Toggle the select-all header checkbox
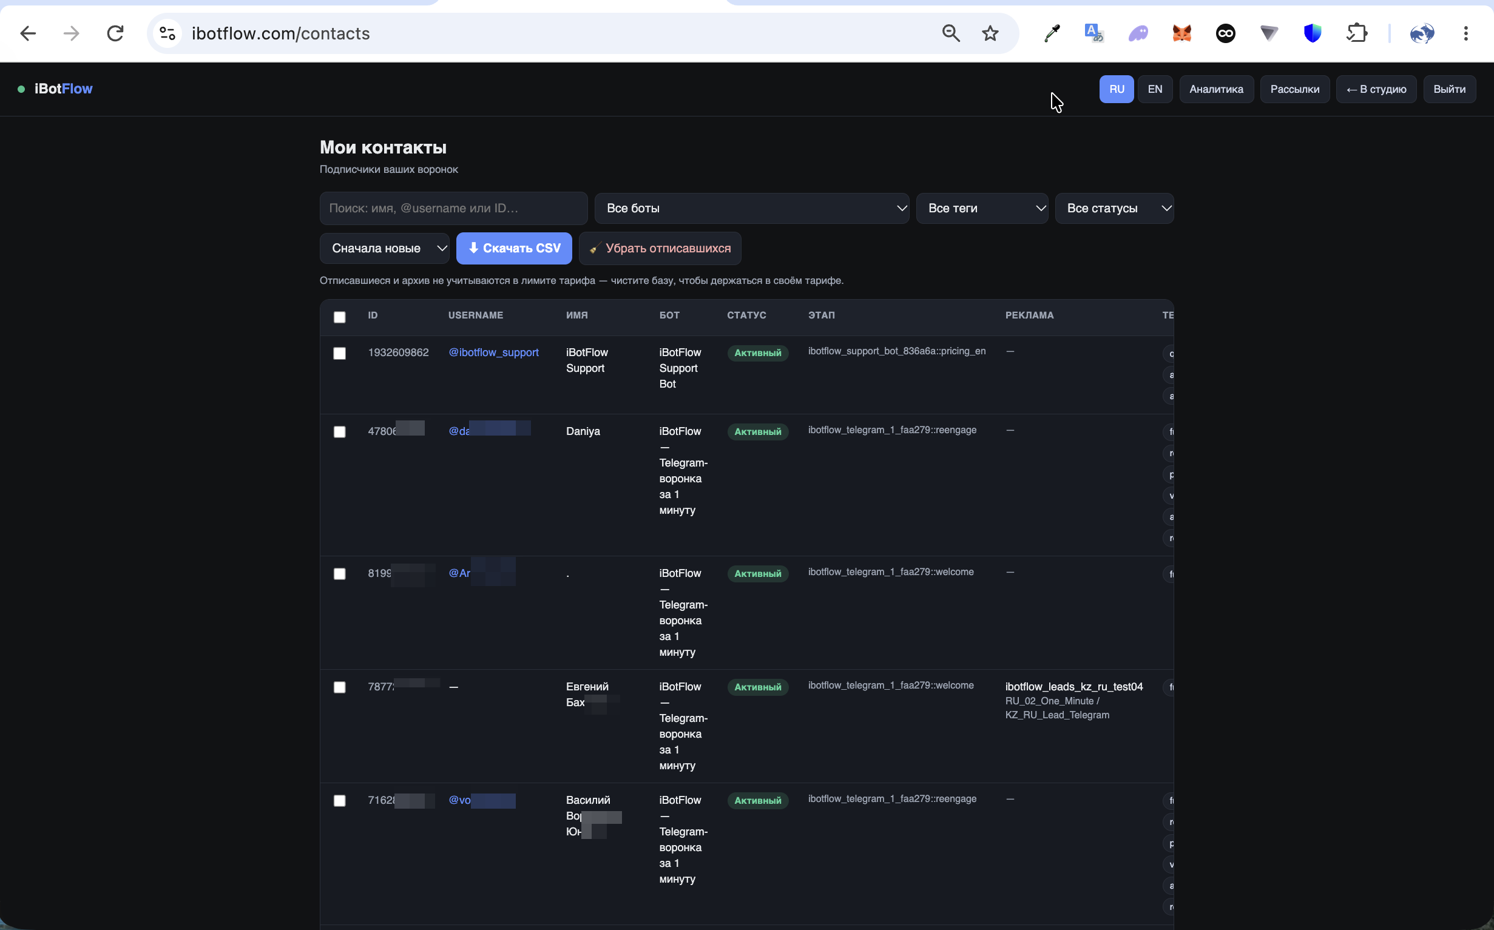1494x930 pixels. click(339, 317)
